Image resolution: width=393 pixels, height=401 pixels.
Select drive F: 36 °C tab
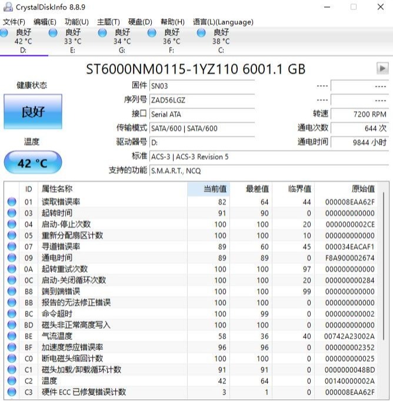coord(171,41)
